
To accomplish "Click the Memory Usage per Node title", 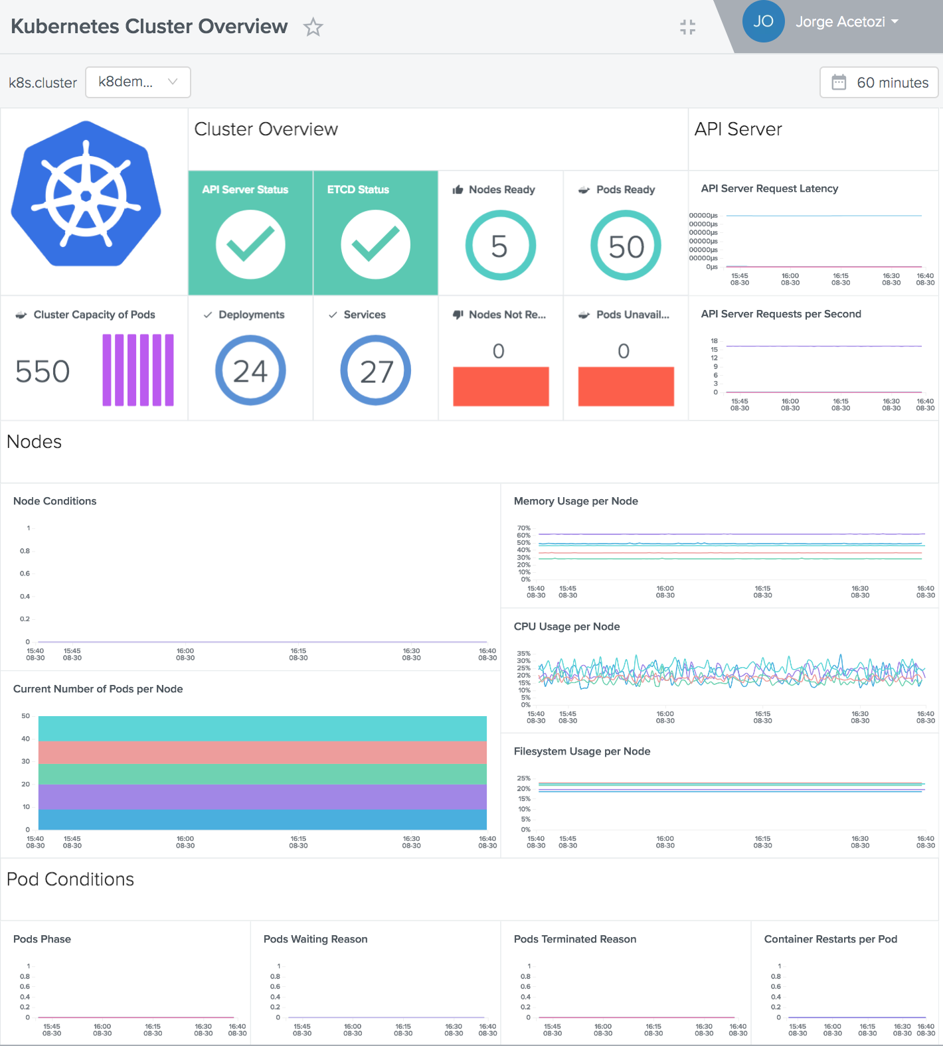I will pos(576,501).
